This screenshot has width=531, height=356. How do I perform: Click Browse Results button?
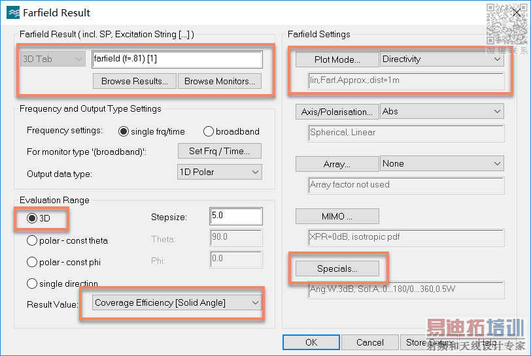pos(135,81)
